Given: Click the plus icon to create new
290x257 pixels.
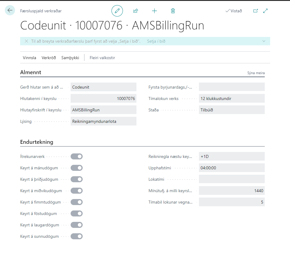Looking at the screenshot, I should (x=154, y=11).
